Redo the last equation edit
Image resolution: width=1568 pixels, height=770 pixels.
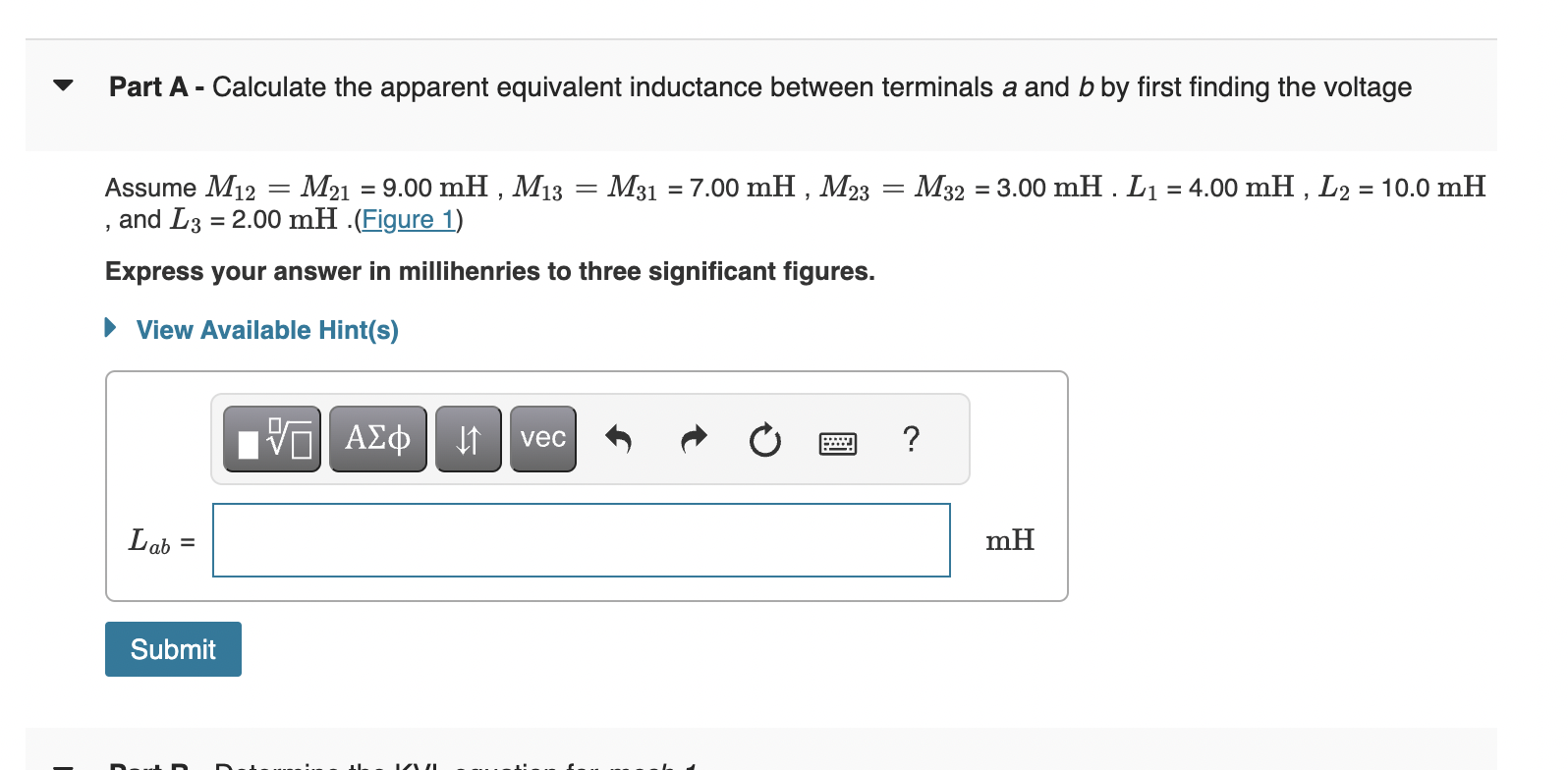coord(693,439)
